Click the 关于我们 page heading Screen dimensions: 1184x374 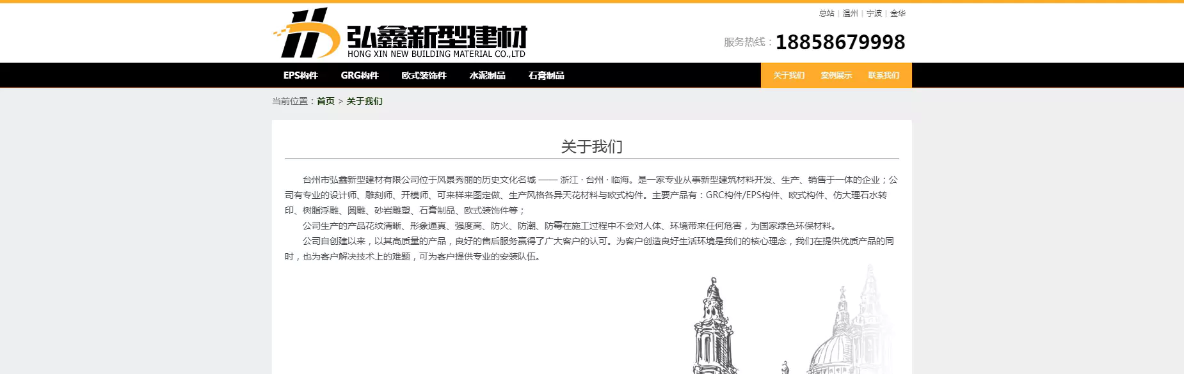[x=592, y=147]
